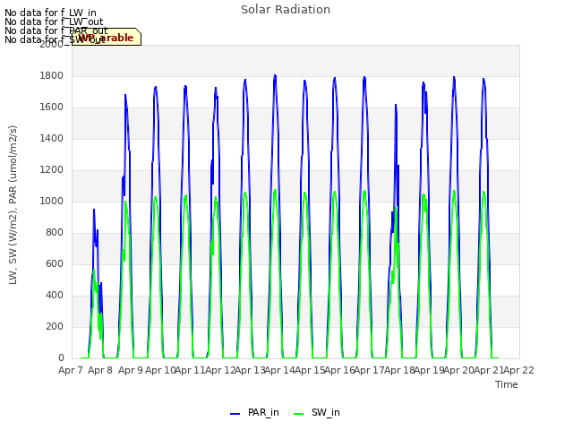
Task: Click the Apr 18 x-axis tick label
Action: click(x=399, y=370)
